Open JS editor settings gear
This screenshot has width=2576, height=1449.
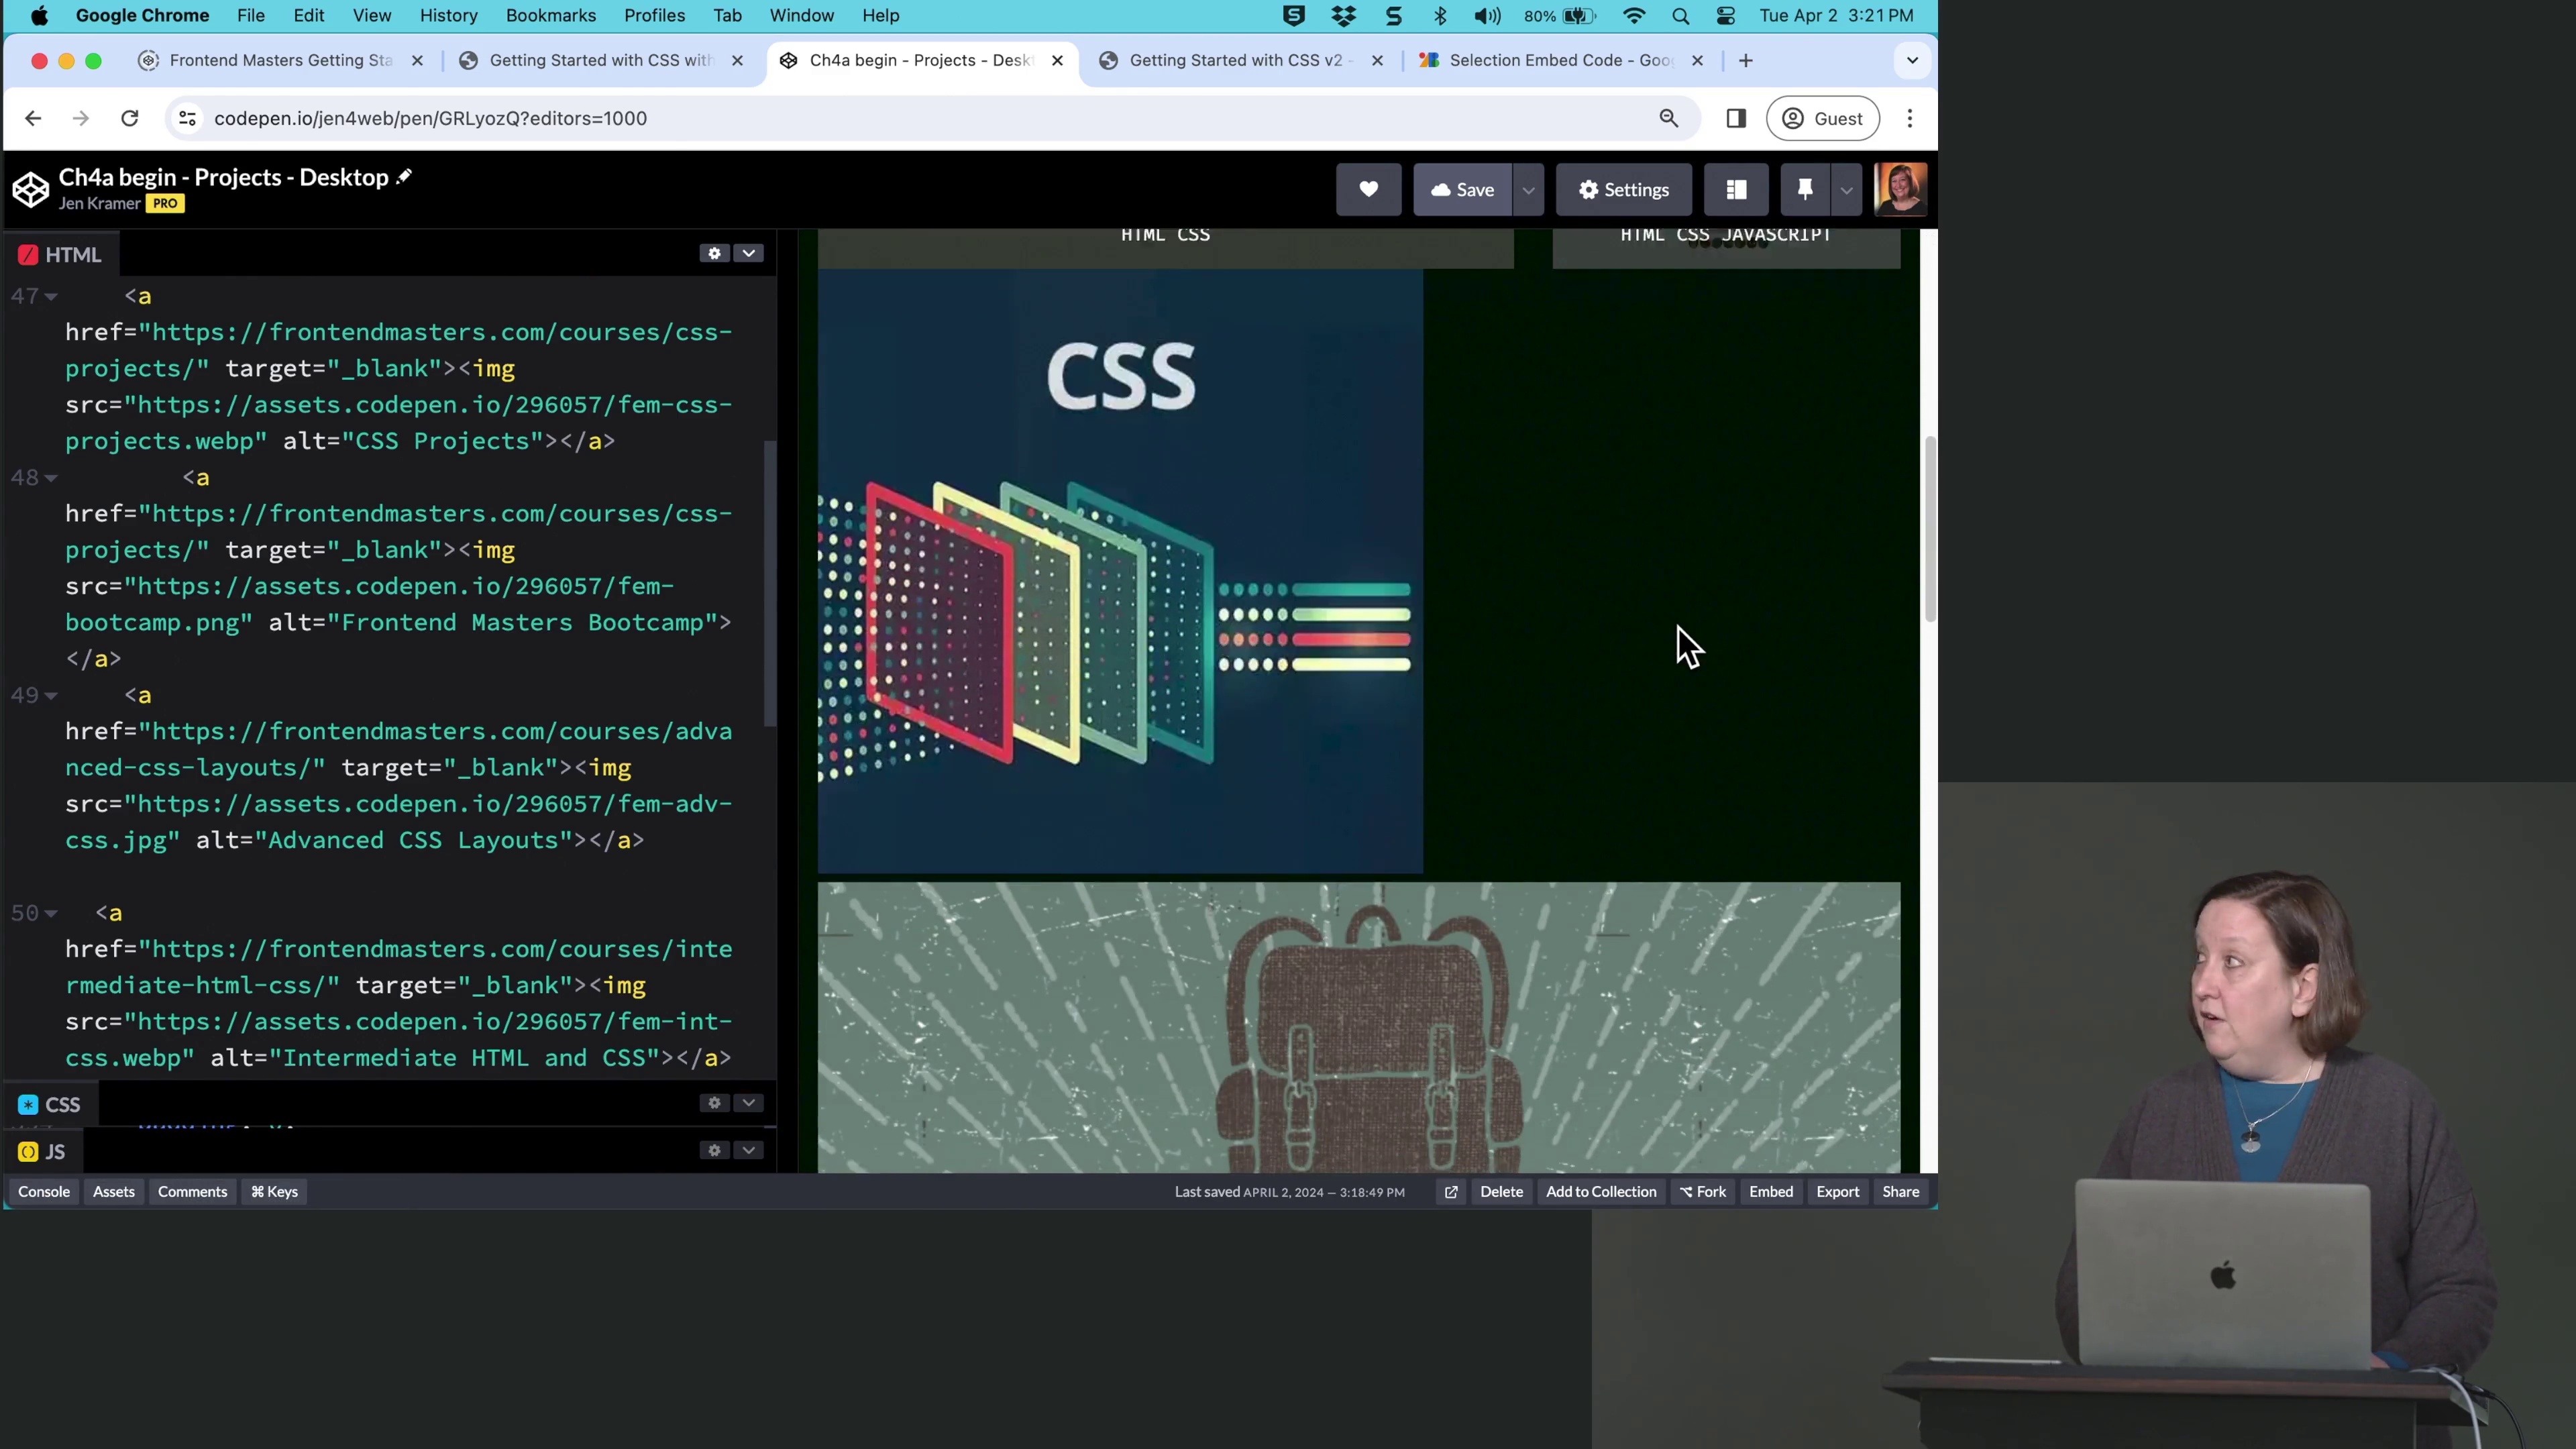pyautogui.click(x=714, y=1150)
